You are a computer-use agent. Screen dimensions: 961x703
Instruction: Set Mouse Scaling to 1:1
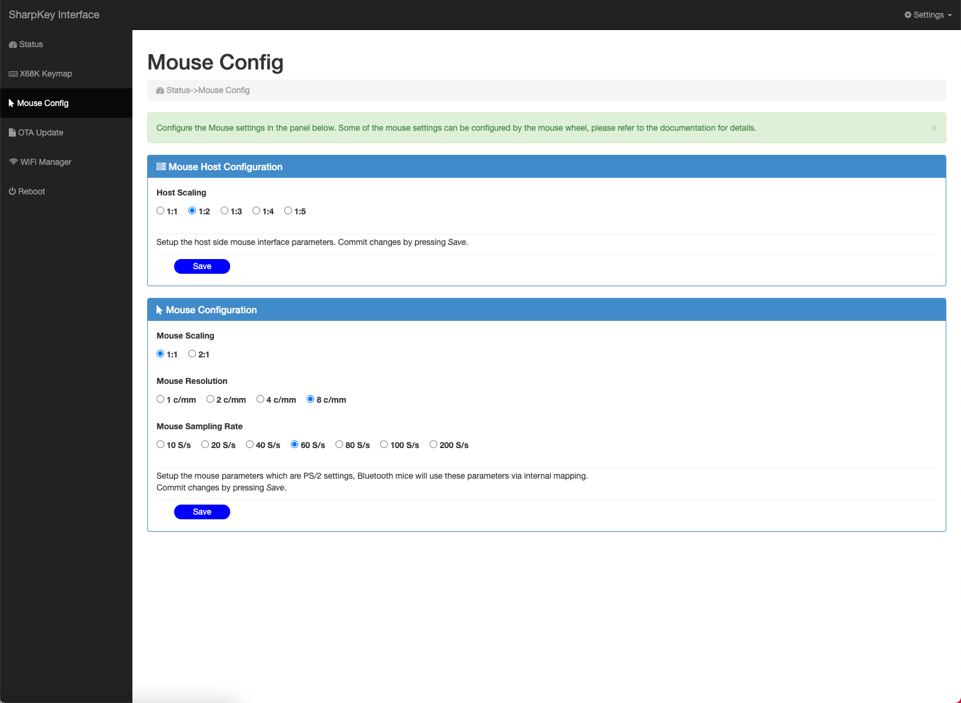(160, 354)
